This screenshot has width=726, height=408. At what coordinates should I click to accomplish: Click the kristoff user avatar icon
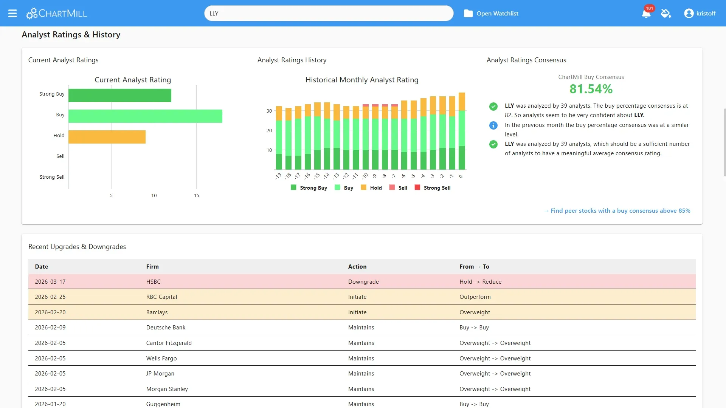689,13
